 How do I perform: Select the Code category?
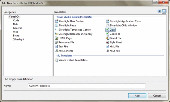16,20
